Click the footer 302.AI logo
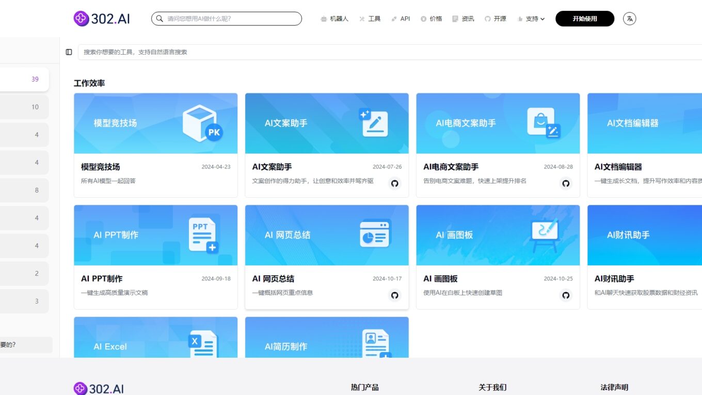 [99, 388]
